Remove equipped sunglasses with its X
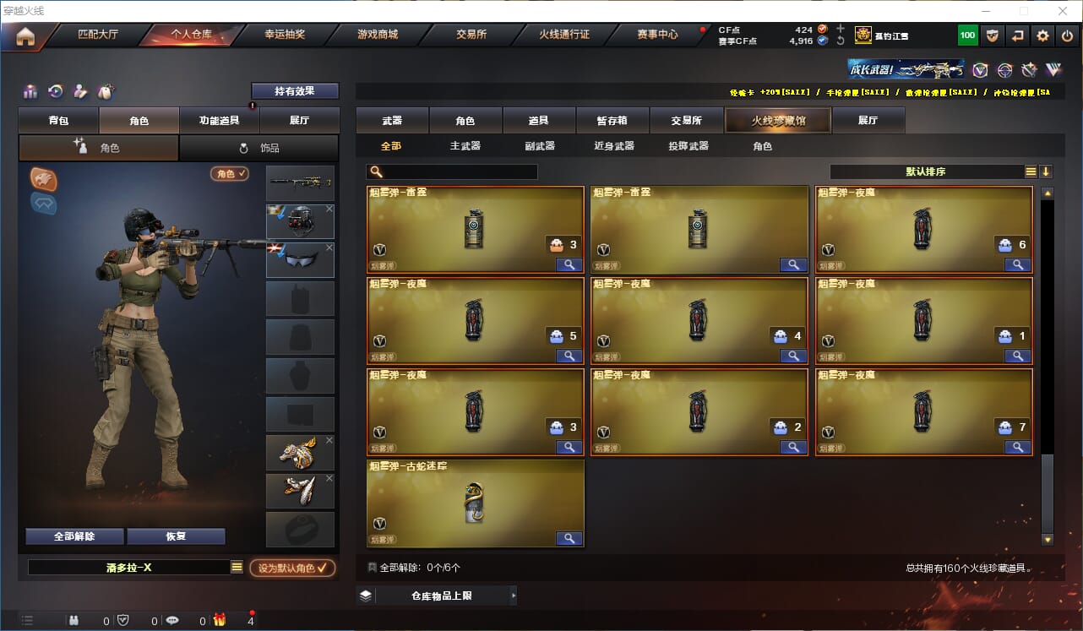 tap(329, 248)
